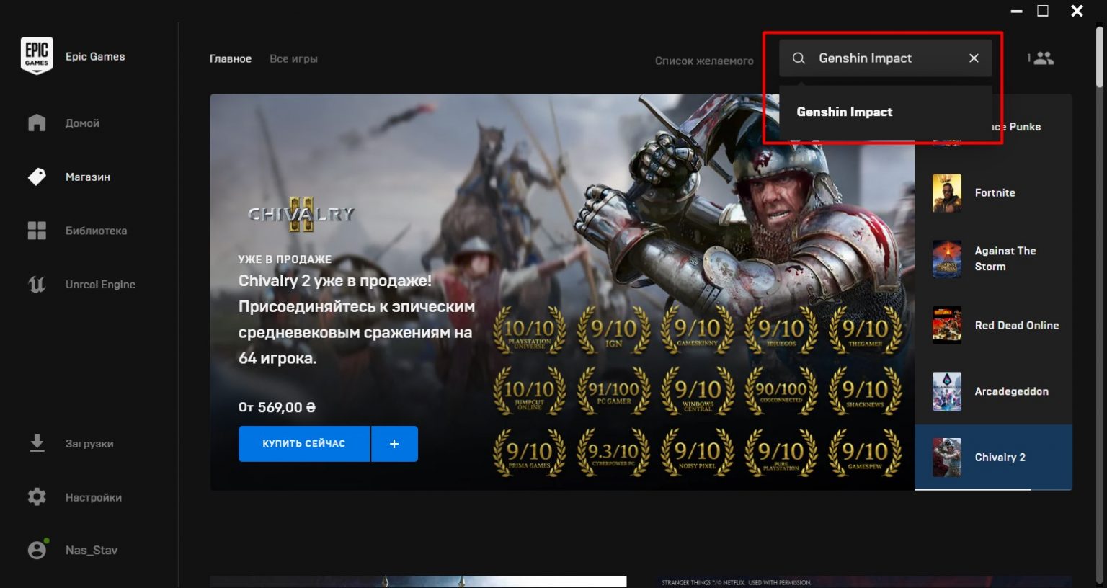The height and width of the screenshot is (588, 1107).
Task: Open the friends list icon
Action: coord(1042,58)
